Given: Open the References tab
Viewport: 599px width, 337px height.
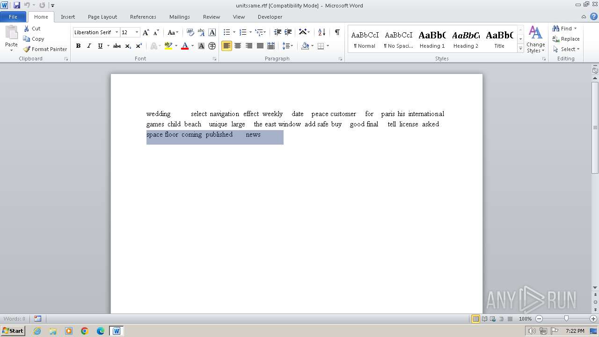Looking at the screenshot, I should point(143,16).
